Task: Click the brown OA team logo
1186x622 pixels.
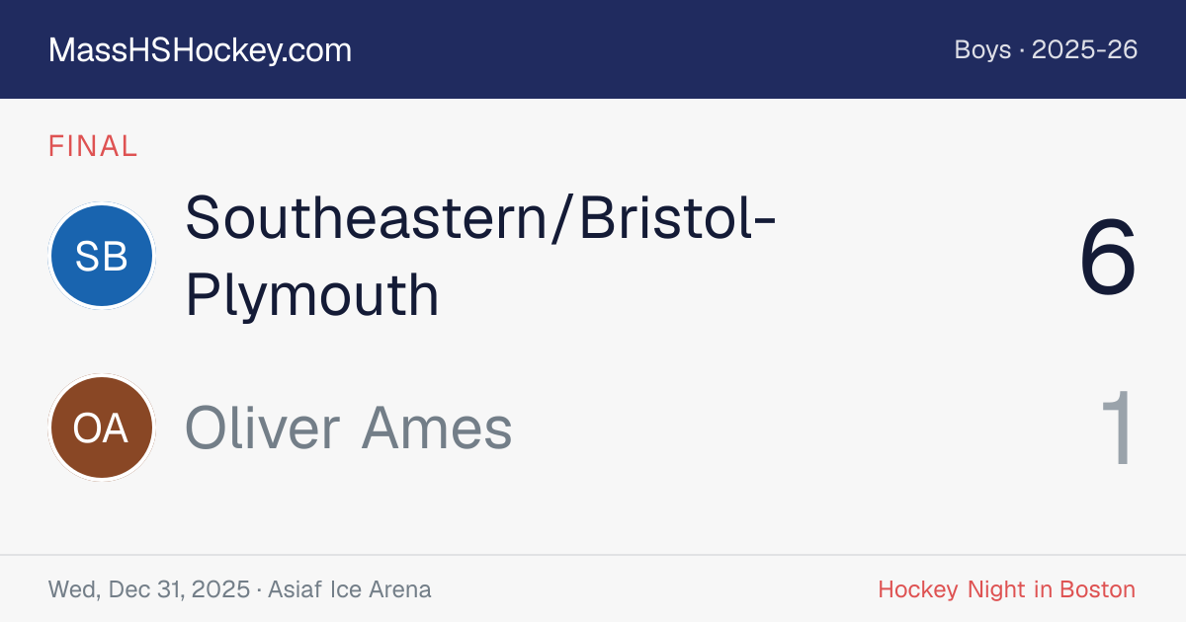Action: click(102, 428)
